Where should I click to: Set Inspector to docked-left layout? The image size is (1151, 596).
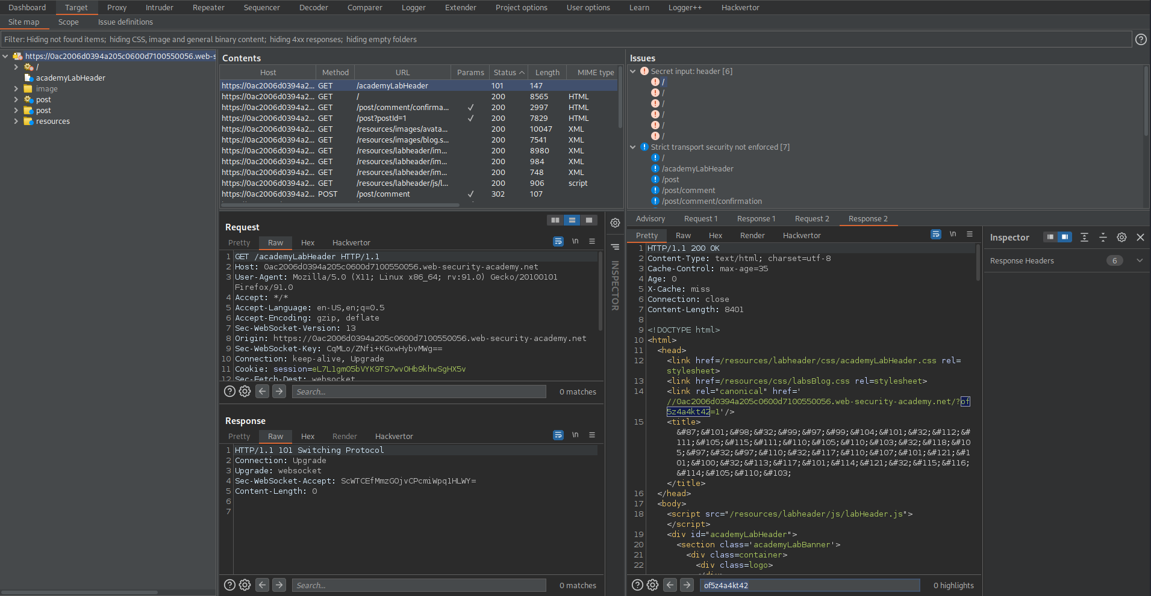point(1050,237)
